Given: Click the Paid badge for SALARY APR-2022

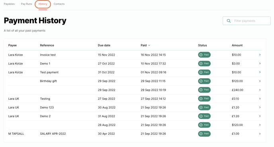Looking at the screenshot, I should tap(204, 134).
